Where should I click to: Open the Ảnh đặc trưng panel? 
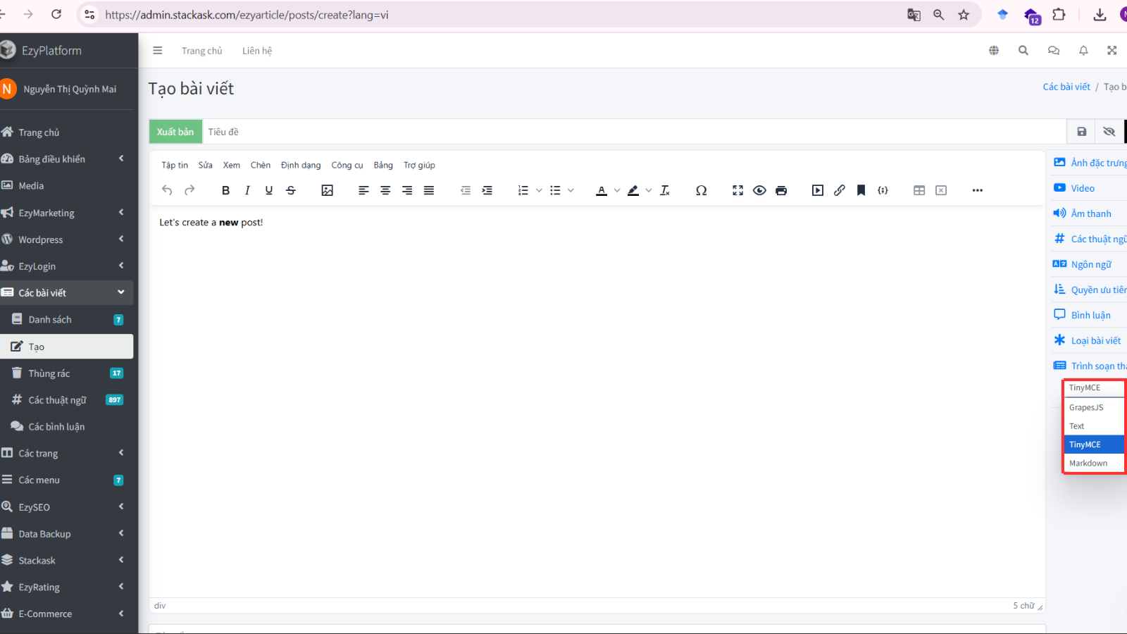[1090, 163]
